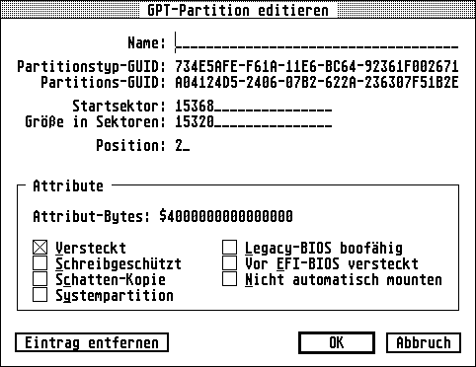Enable the Systempartition checkbox
Screen dimensions: 476x367
click(40, 295)
